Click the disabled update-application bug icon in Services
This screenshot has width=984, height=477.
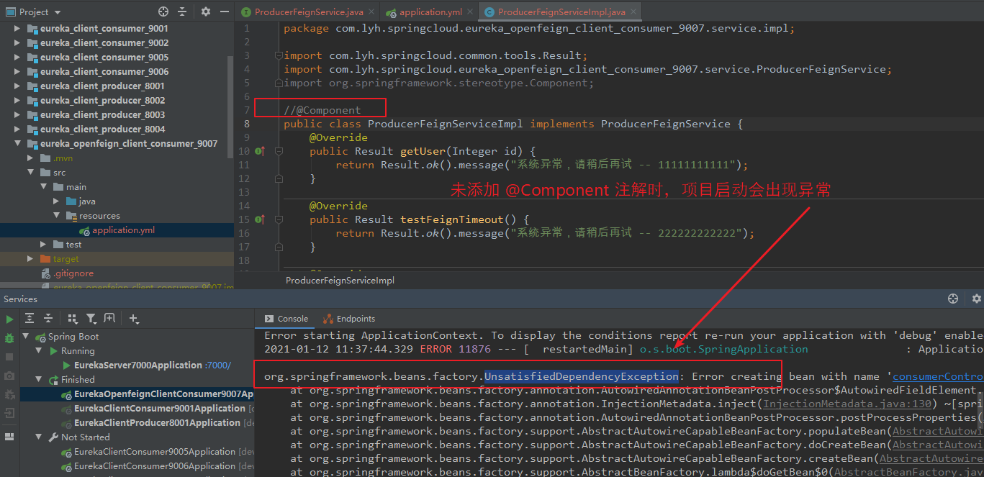point(9,394)
